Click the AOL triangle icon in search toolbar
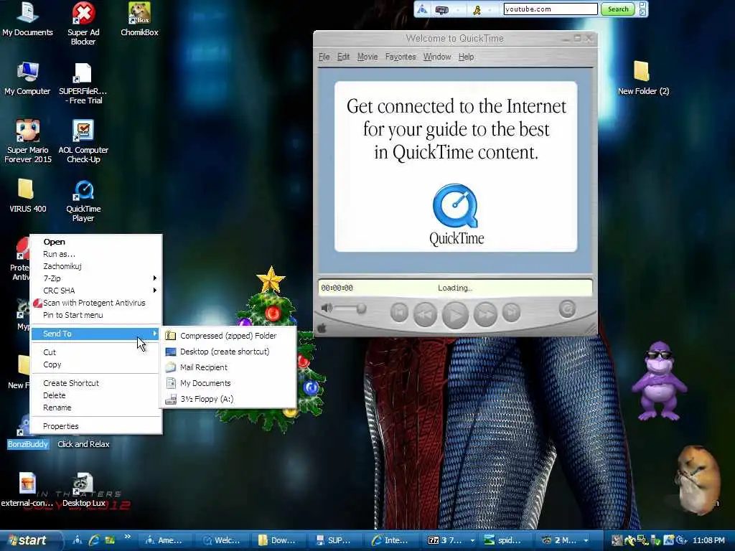Viewport: 735px width, 551px height. [x=422, y=9]
